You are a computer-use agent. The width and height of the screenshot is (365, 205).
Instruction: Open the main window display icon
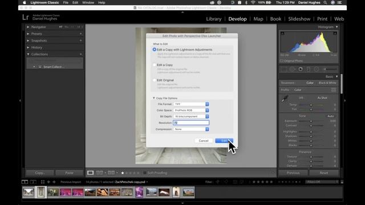click(x=25, y=182)
